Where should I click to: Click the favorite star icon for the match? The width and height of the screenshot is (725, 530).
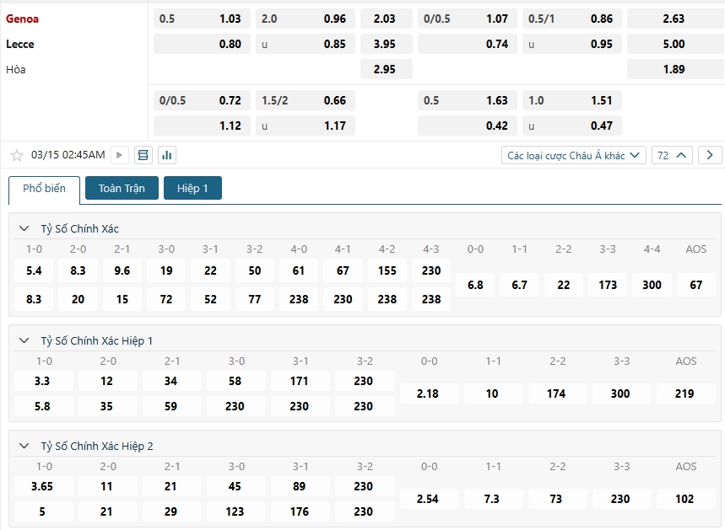[16, 155]
